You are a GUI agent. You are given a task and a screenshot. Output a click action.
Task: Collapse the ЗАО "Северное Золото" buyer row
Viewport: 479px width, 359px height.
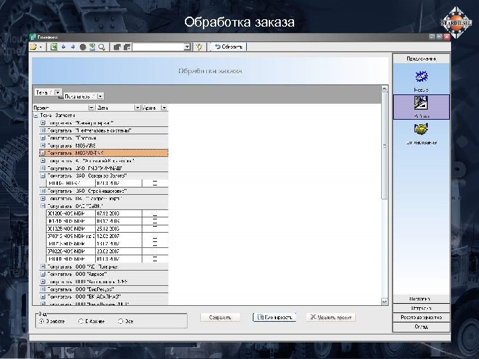pos(43,176)
